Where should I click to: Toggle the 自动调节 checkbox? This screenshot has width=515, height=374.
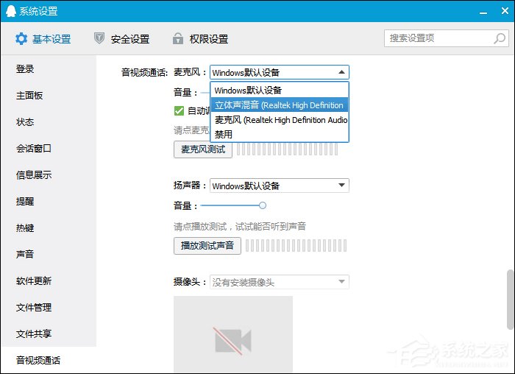click(x=179, y=110)
